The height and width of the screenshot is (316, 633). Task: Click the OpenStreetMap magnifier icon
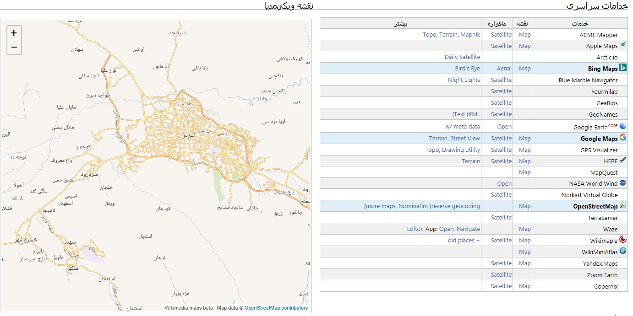623,205
